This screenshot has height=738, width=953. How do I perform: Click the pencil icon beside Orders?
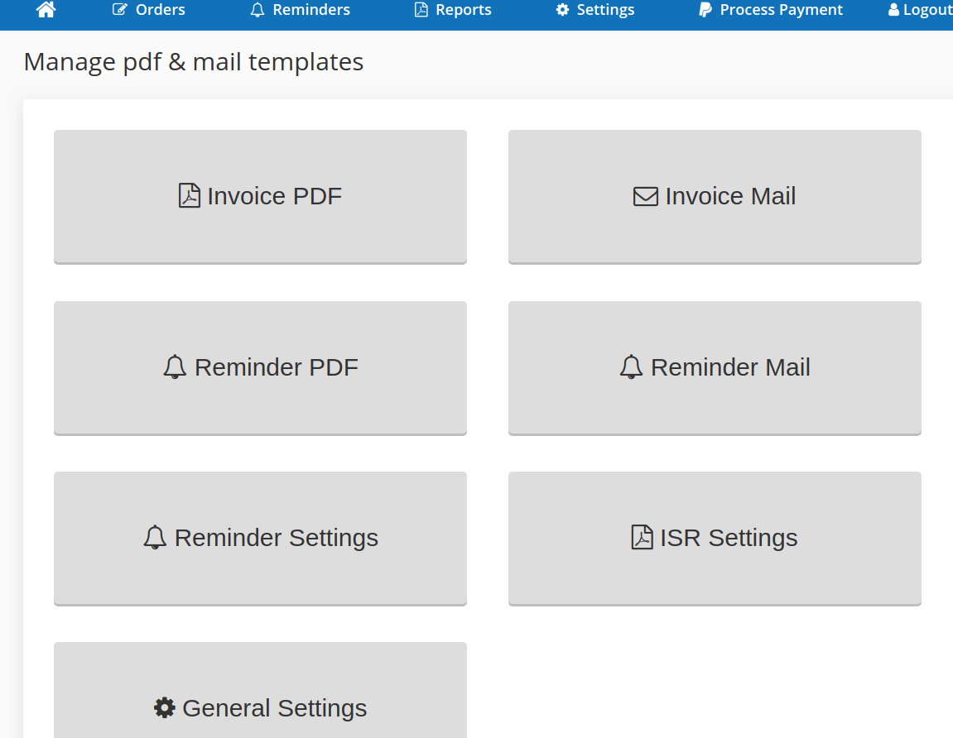pyautogui.click(x=120, y=10)
